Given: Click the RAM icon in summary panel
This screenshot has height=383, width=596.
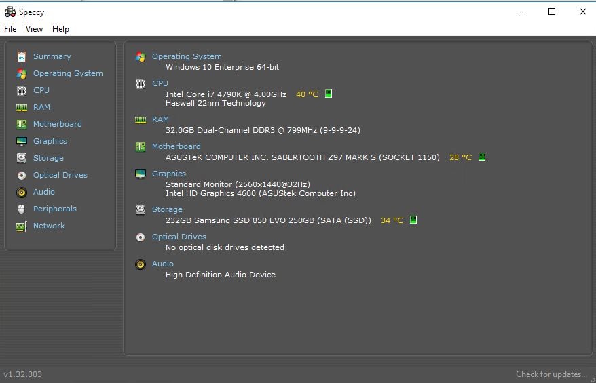Looking at the screenshot, I should pyautogui.click(x=141, y=120).
